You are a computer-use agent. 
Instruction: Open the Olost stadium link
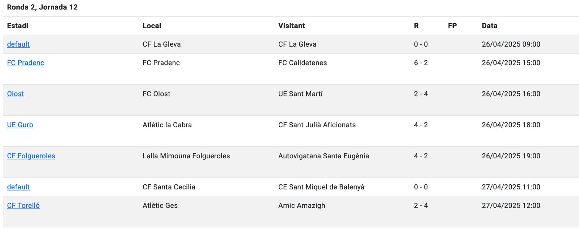pos(16,94)
